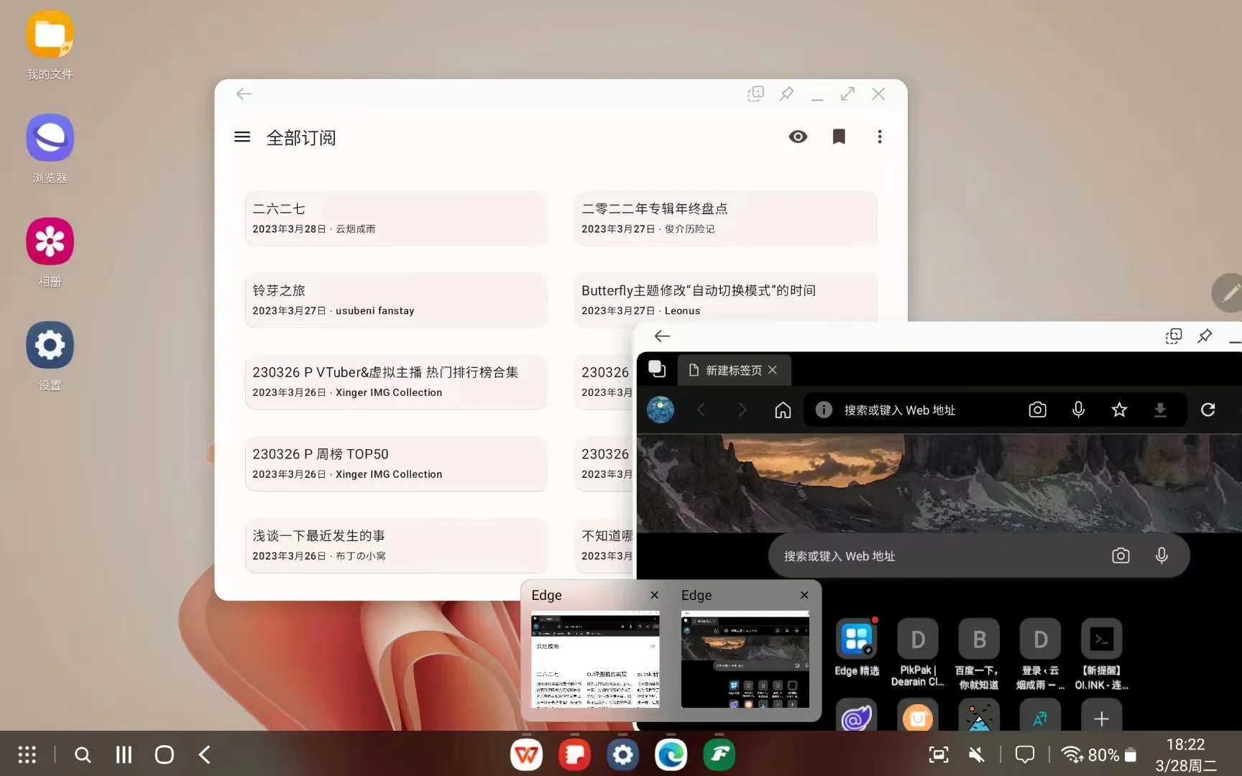Click the microphone icon in the Edge address bar
Screen dimensions: 1242x776
coord(1078,410)
